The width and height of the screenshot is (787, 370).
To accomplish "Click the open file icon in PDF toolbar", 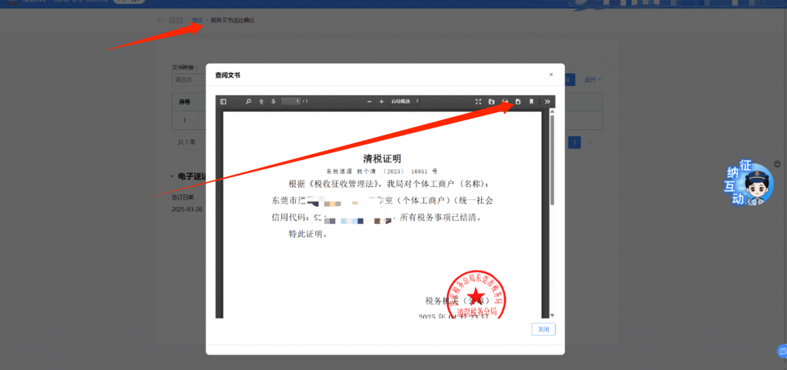I will [x=492, y=102].
